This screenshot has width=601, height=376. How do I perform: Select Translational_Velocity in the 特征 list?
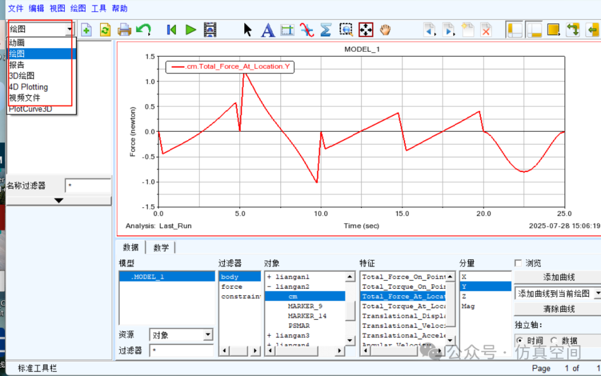[x=403, y=325]
